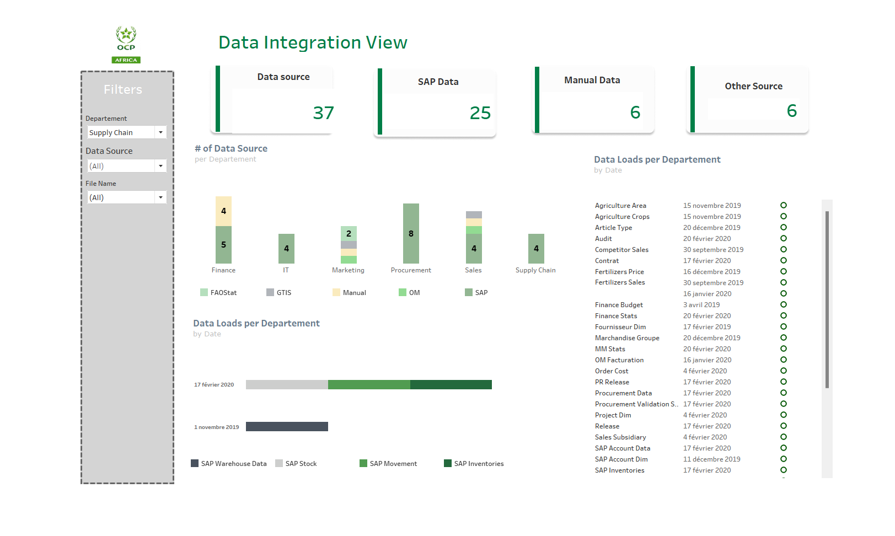Click the circle marker for MM Stats
Image resolution: width=895 pixels, height=536 pixels.
point(784,349)
